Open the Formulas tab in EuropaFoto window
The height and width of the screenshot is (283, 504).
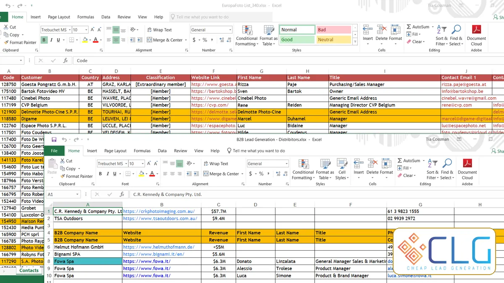coord(86,17)
